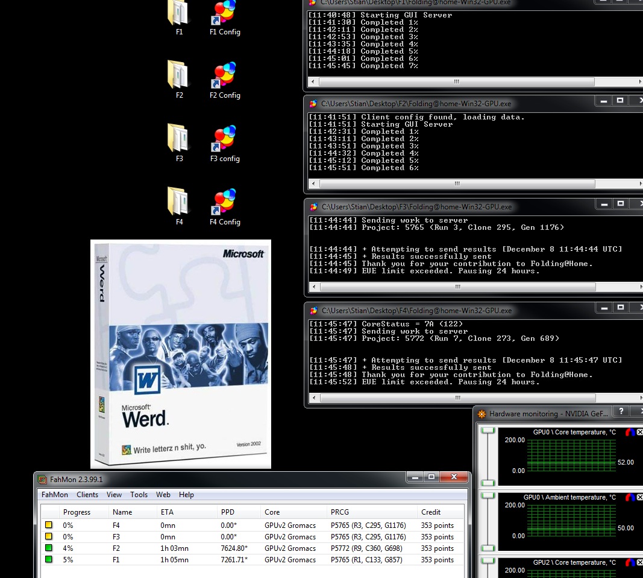The height and width of the screenshot is (578, 643).
Task: Click left scroll arrow in F2 console
Action: pyautogui.click(x=314, y=183)
